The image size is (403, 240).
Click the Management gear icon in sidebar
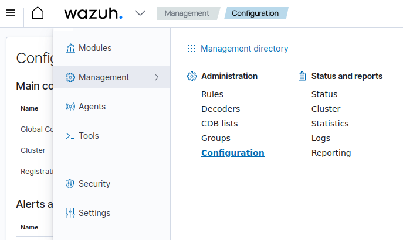(70, 77)
